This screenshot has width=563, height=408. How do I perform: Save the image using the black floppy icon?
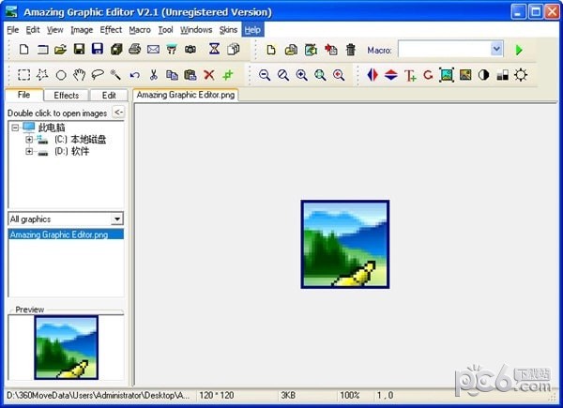(x=79, y=49)
